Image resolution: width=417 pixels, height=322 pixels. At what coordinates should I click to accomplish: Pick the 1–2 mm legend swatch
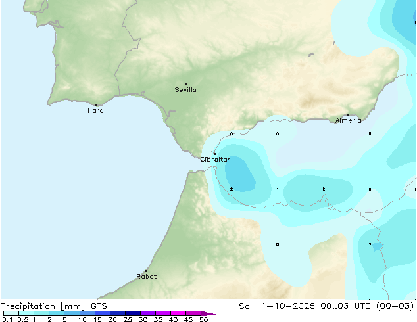41,313
